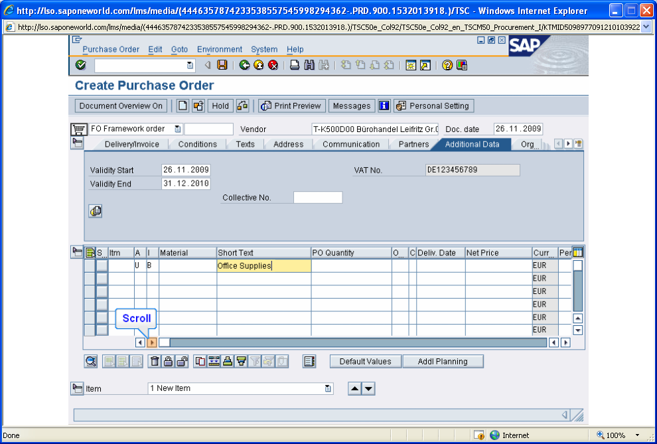Click the shopping cart icon beside order type
The width and height of the screenshot is (657, 444).
tap(79, 129)
